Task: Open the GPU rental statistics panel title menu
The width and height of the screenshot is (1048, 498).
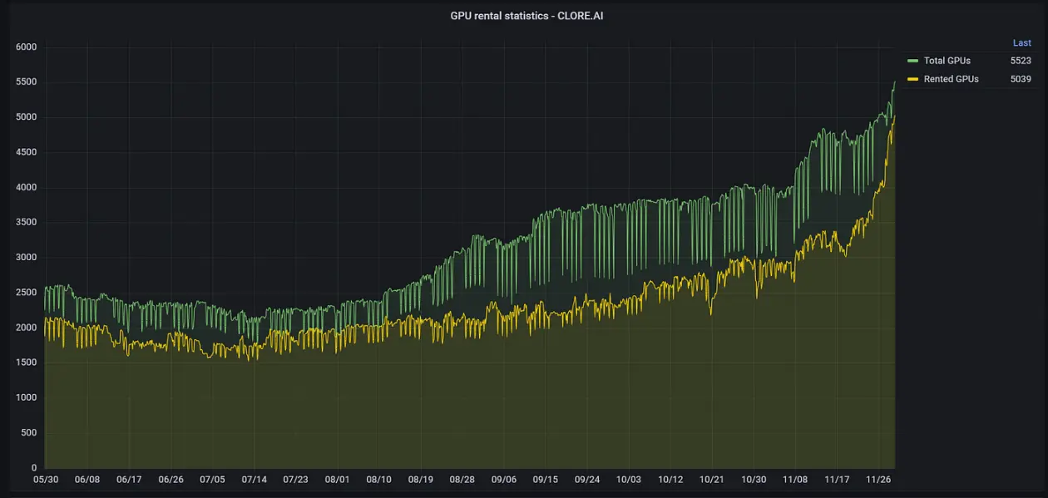Action: [526, 16]
